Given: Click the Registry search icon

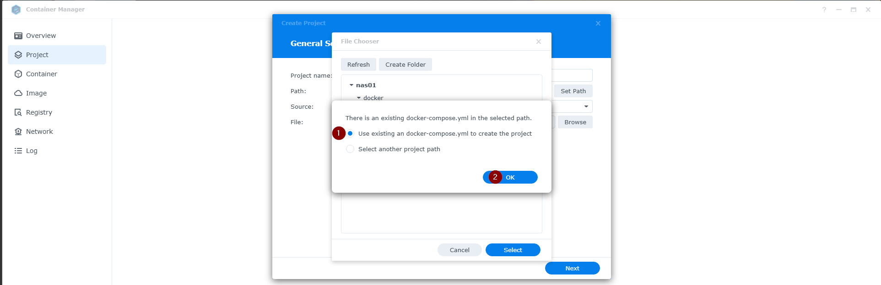Looking at the screenshot, I should (x=18, y=112).
